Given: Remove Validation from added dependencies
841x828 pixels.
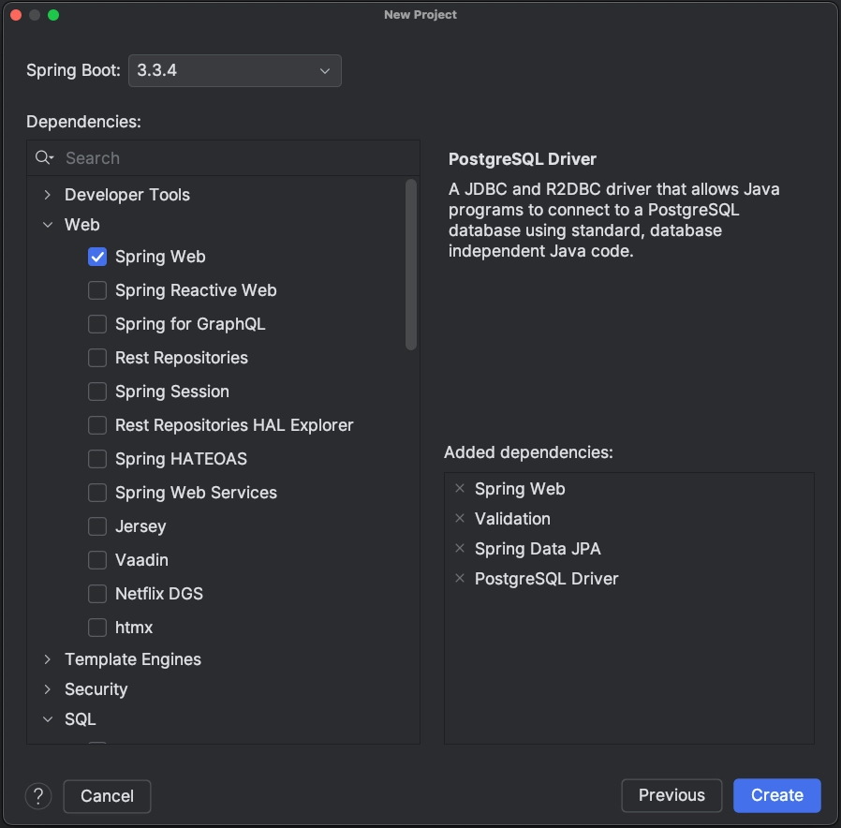Looking at the screenshot, I should (460, 519).
